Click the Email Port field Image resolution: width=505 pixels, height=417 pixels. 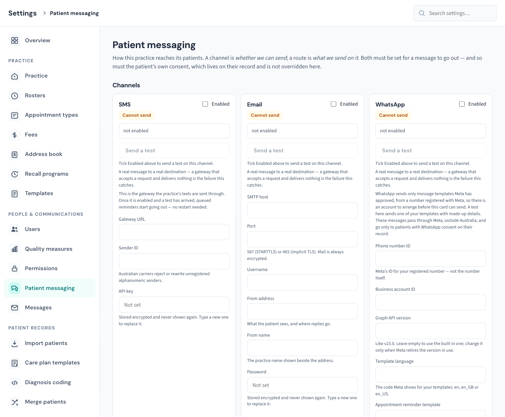tap(302, 239)
